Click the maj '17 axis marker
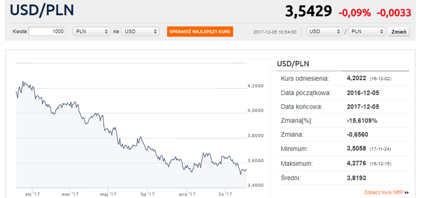 click(108, 194)
